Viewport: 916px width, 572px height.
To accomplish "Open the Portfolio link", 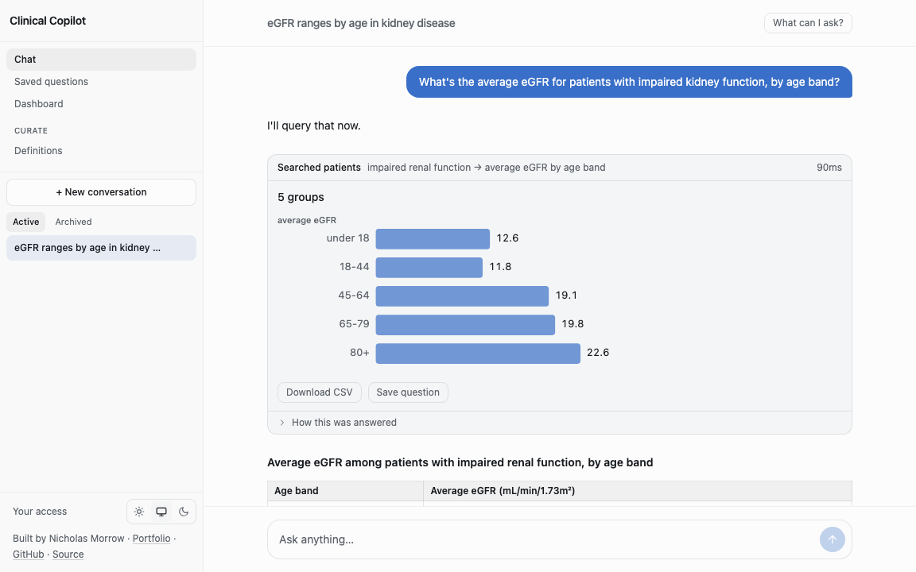I will click(151, 538).
